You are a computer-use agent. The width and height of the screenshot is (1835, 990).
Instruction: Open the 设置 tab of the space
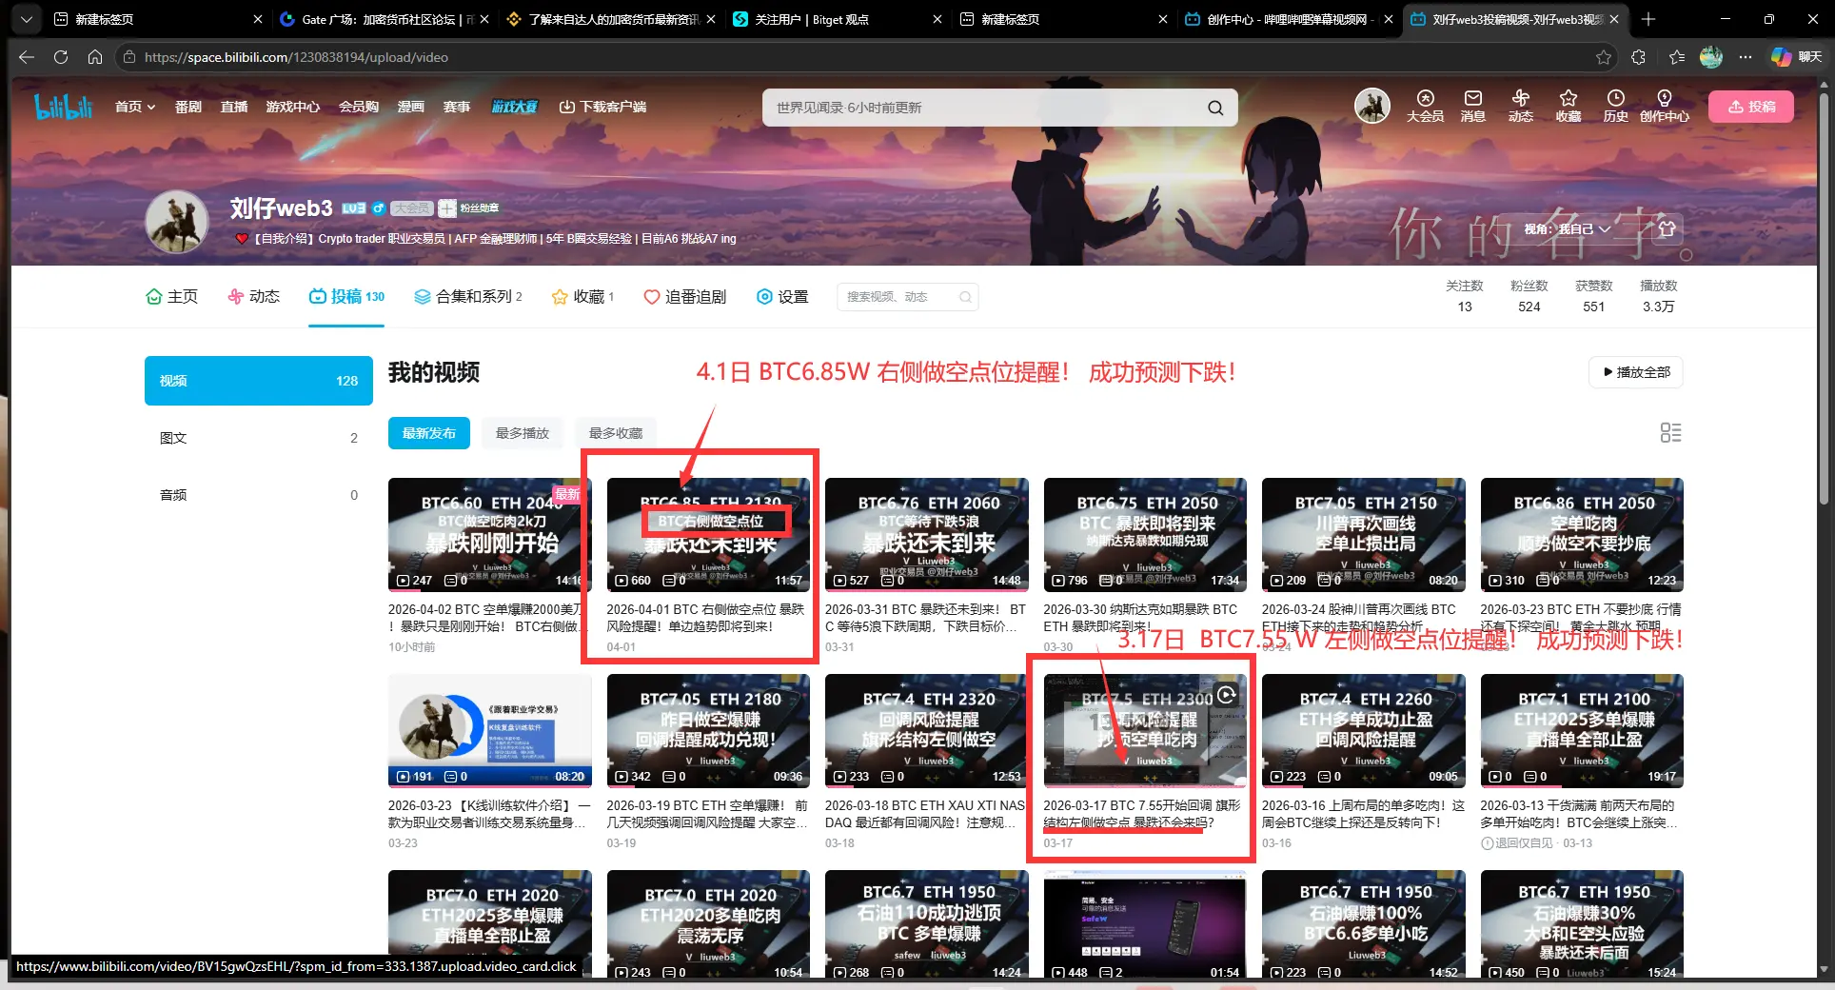[782, 297]
